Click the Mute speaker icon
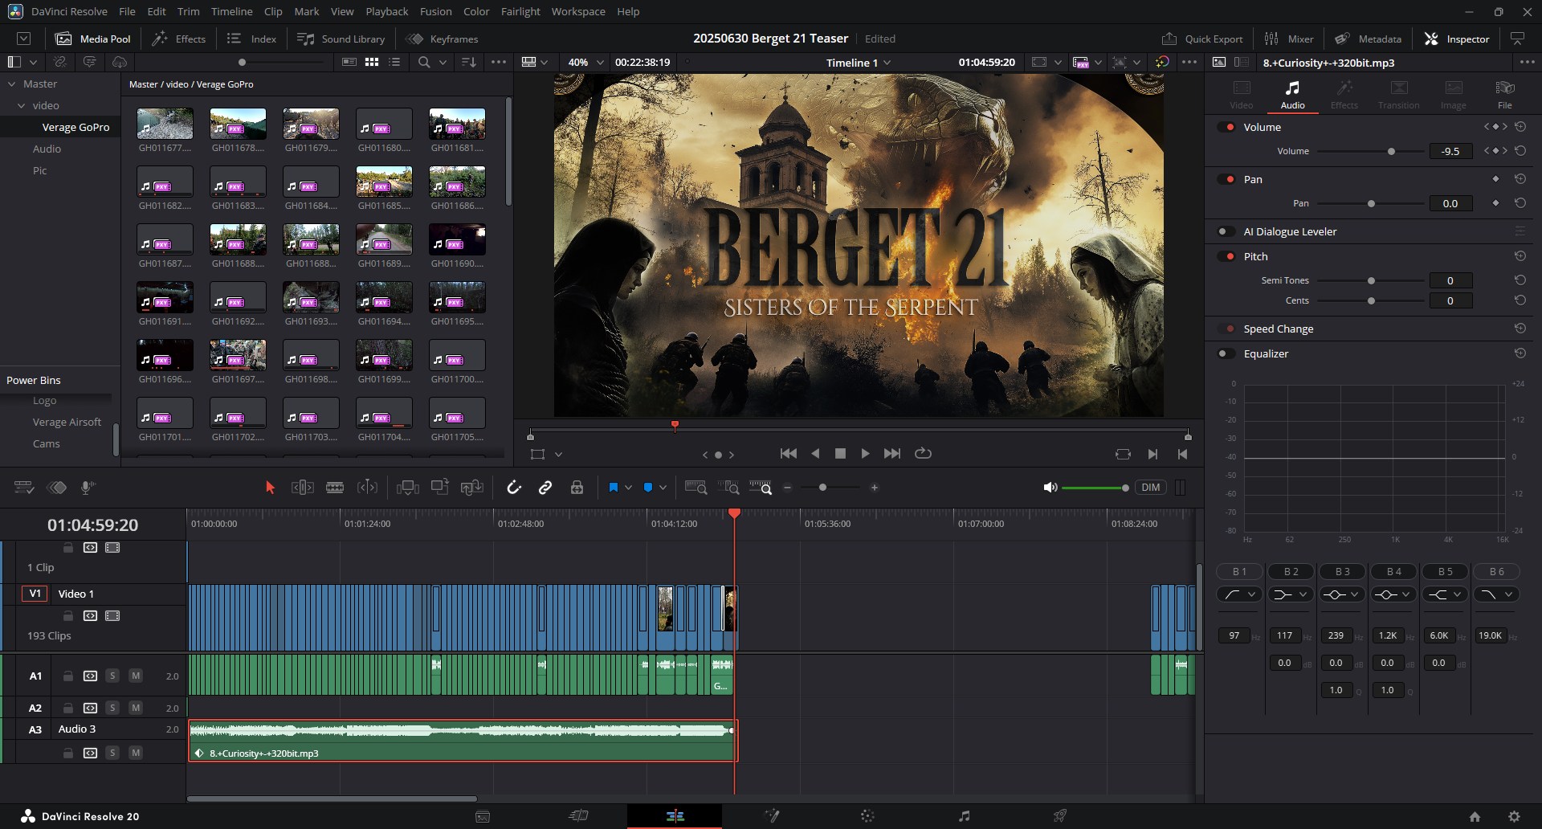The image size is (1542, 829). [1050, 488]
